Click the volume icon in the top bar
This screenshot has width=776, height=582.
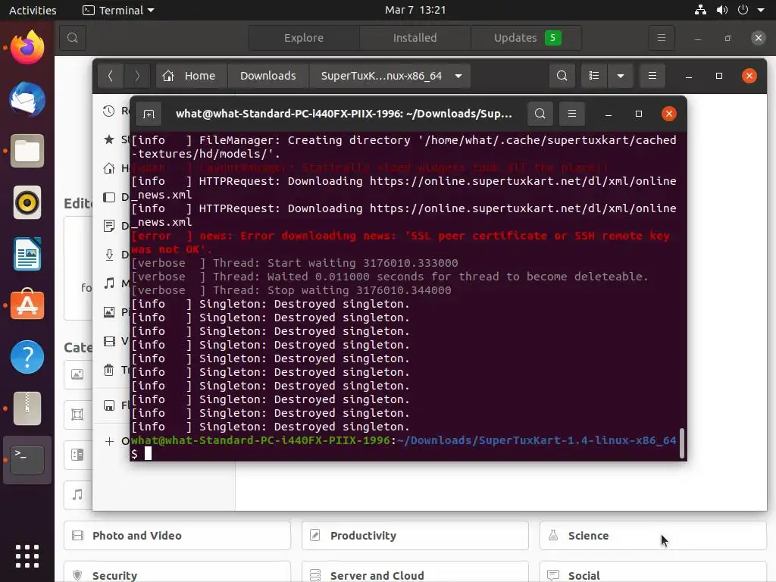(x=722, y=10)
